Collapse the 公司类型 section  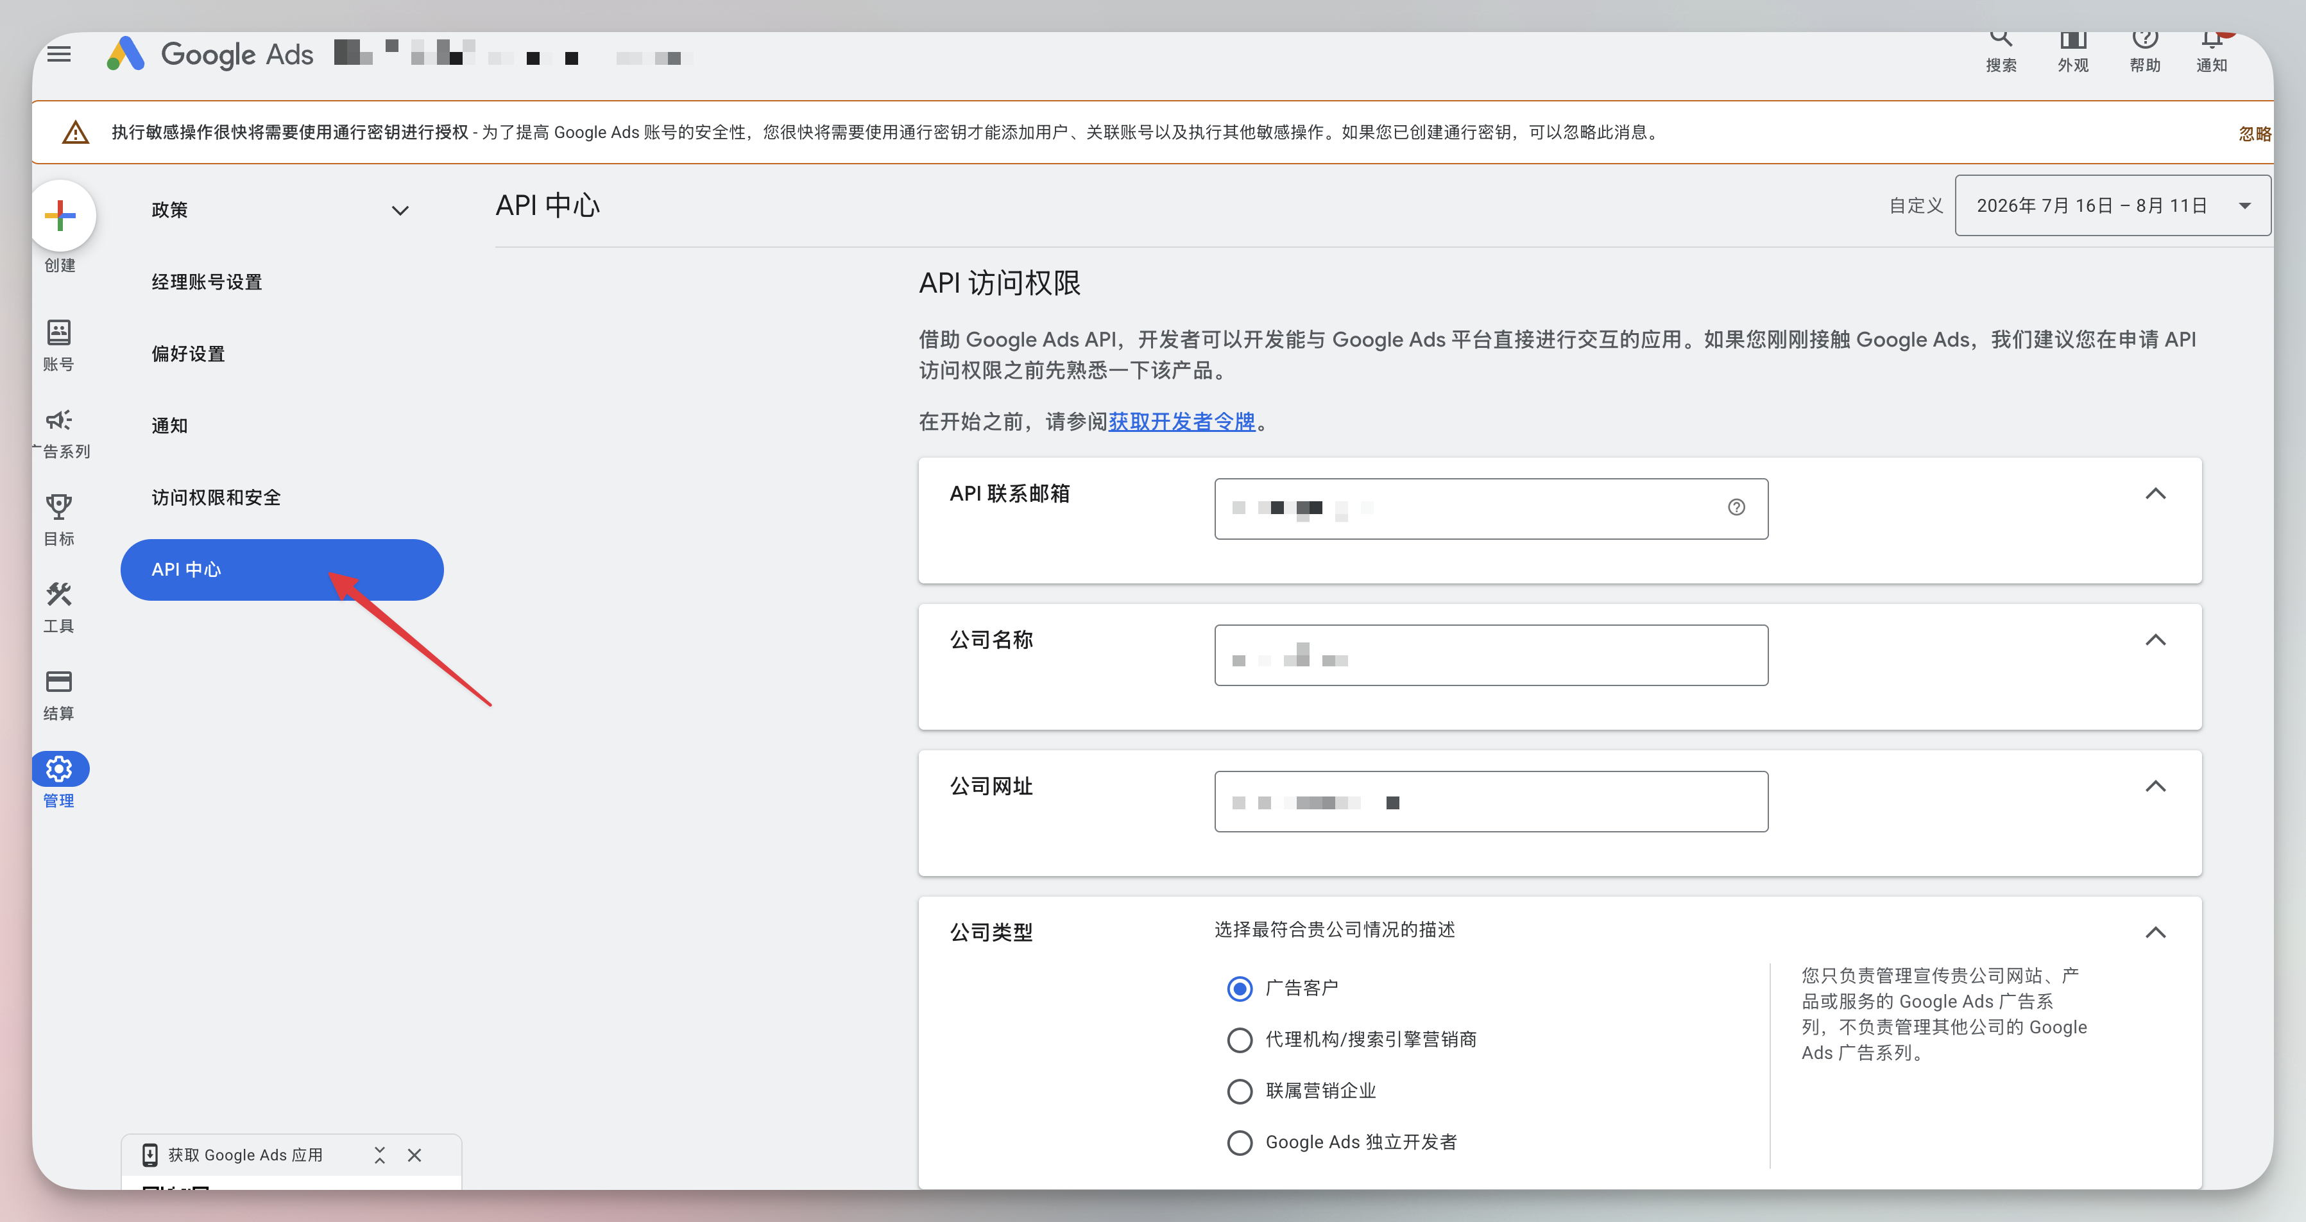(2156, 932)
